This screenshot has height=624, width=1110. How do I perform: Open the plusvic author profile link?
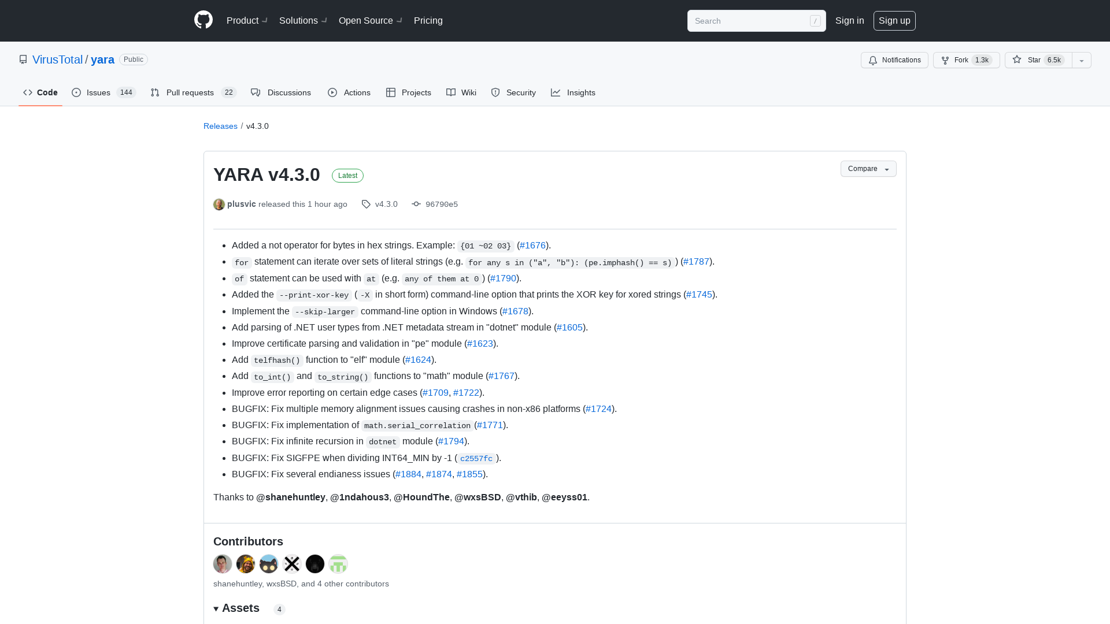242,204
